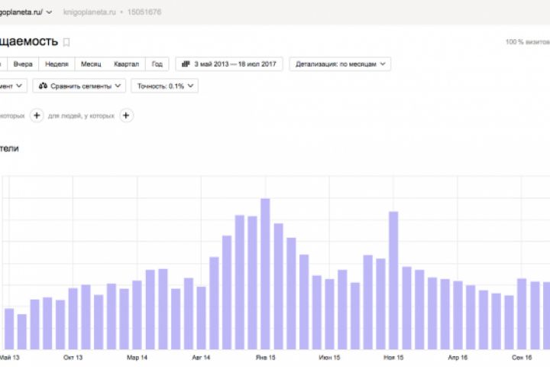Click the Мар 14 axis label

(137, 358)
